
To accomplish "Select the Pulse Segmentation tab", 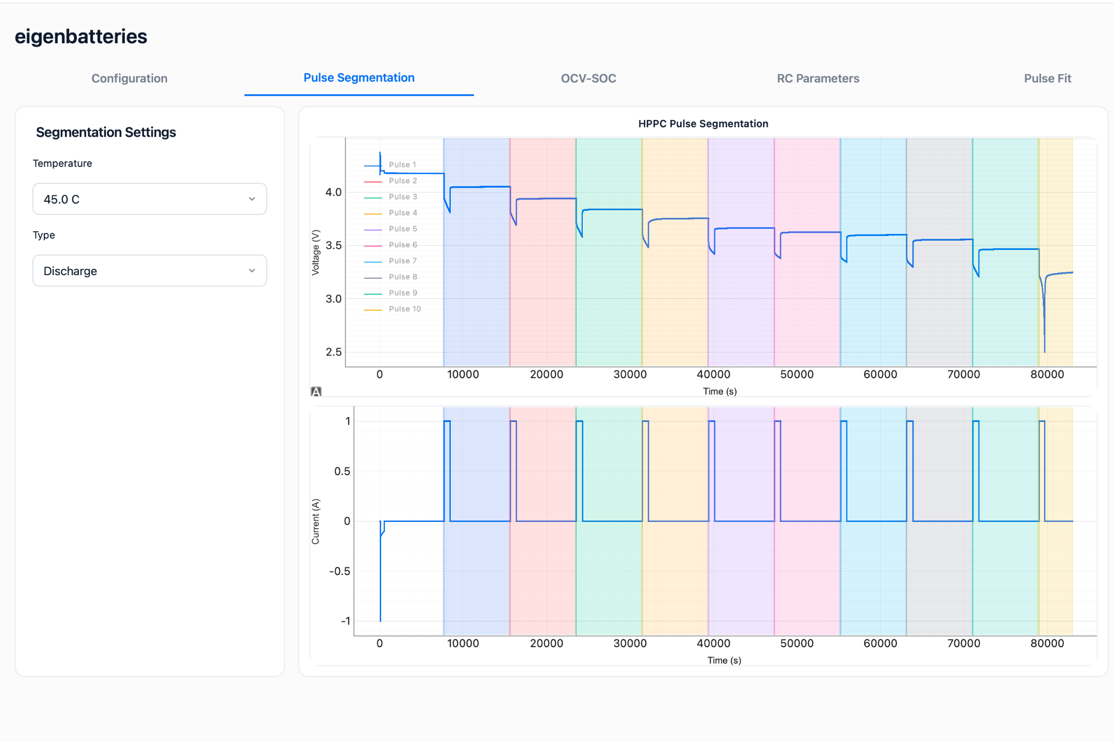I will (359, 78).
